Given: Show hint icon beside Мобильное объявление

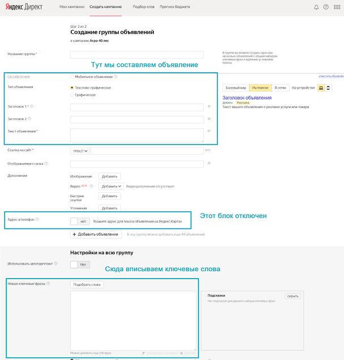Looking at the screenshot, I should coord(115,77).
